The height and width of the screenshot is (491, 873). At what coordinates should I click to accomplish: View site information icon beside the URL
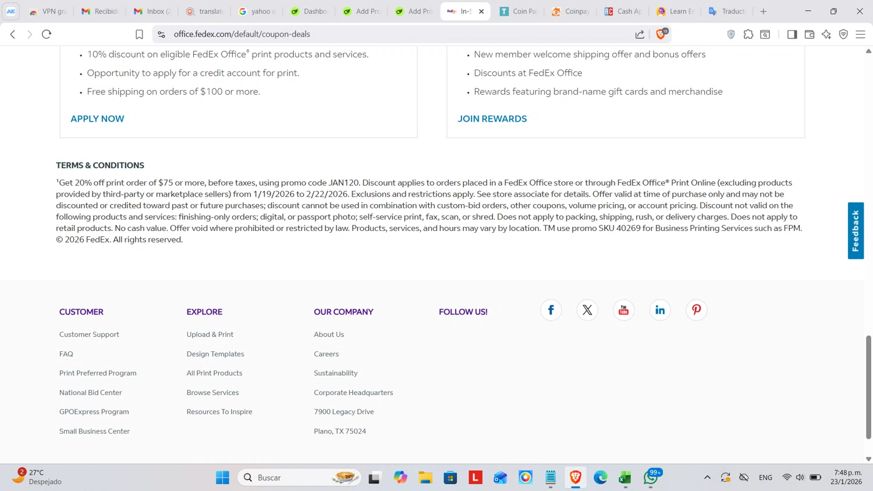[162, 34]
